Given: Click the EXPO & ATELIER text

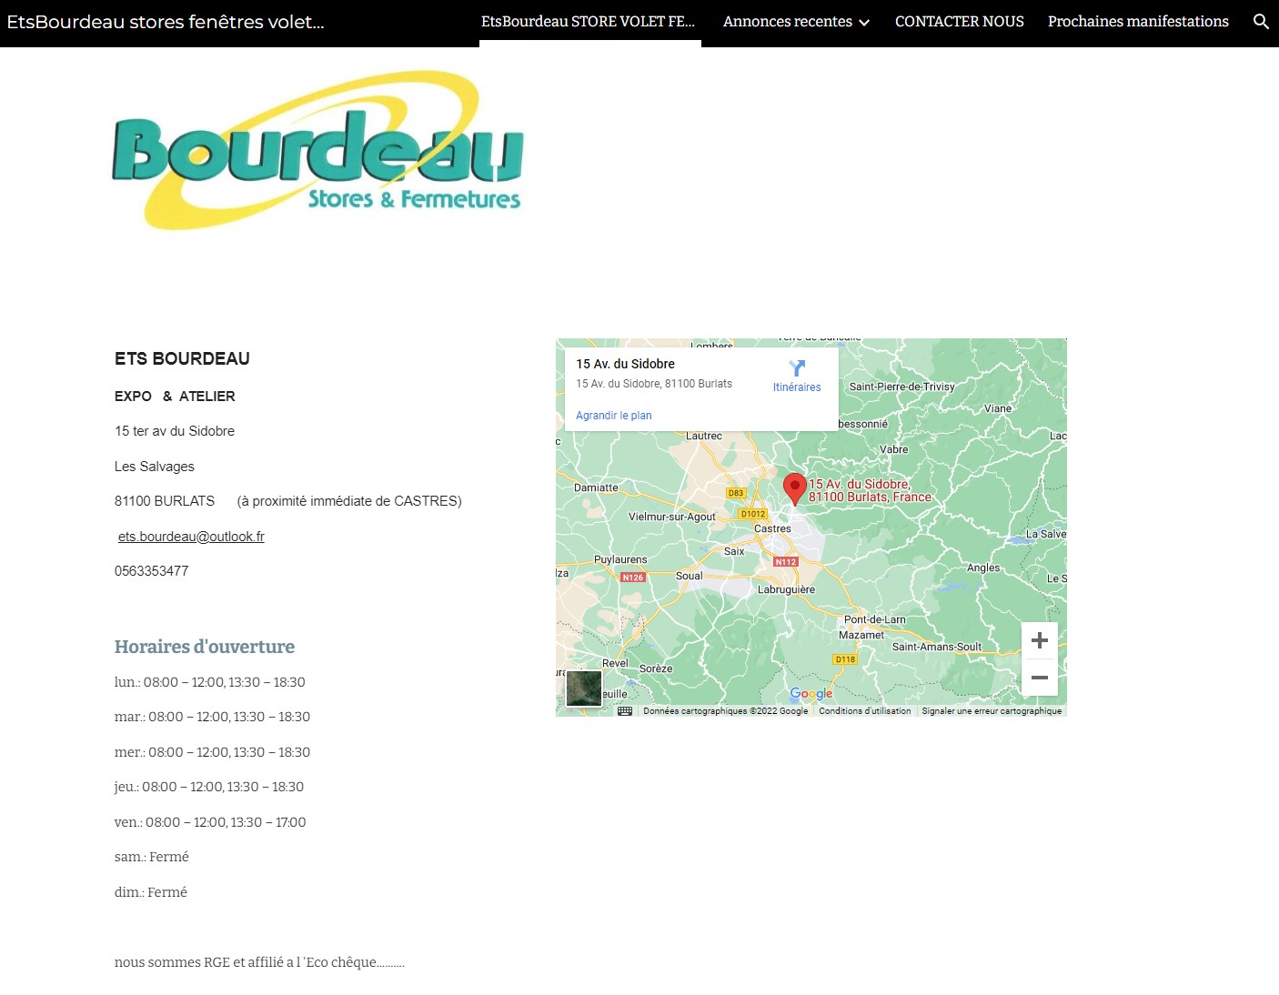Looking at the screenshot, I should pos(175,397).
